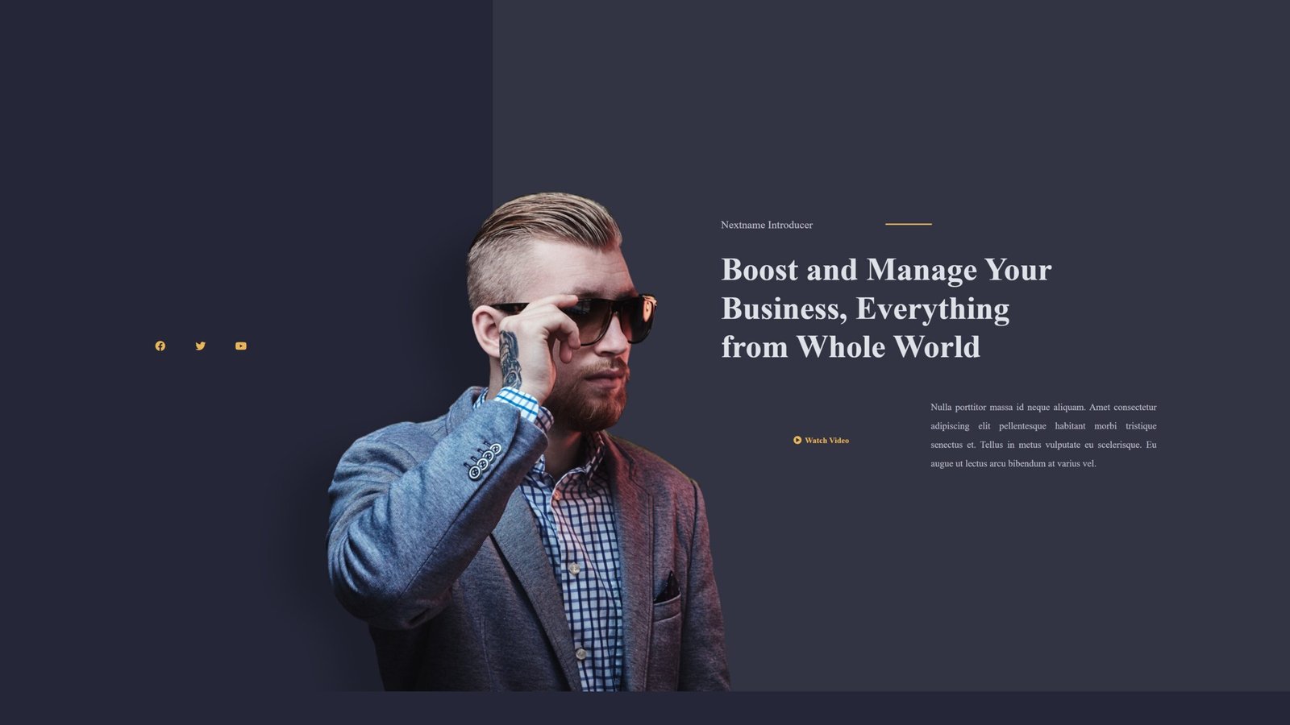The image size is (1290, 725).
Task: Select the Nextname Introducer label
Action: click(766, 225)
